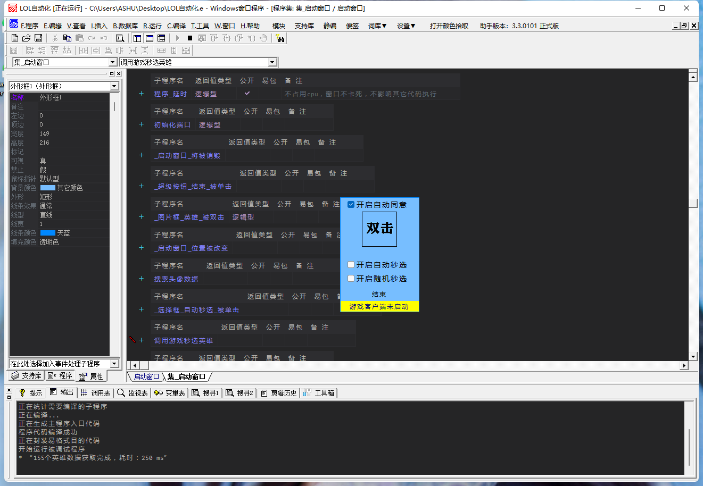Open the 外形框1 component selector dropdown
This screenshot has width=703, height=486.
(114, 86)
